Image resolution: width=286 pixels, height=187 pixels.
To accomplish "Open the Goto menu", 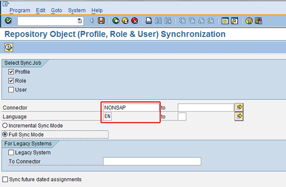I will (57, 10).
